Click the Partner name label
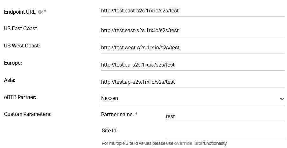 tap(117, 114)
